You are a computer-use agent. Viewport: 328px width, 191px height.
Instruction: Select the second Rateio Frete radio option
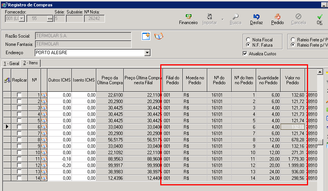293,45
